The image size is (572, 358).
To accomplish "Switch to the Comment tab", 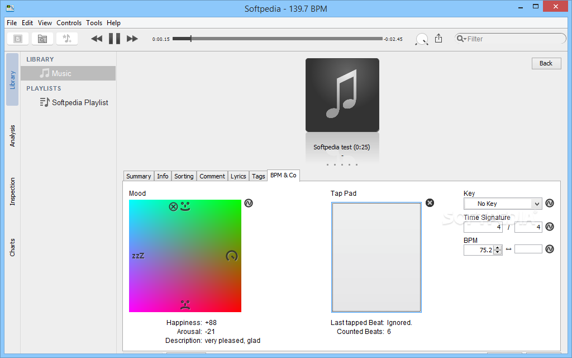I will click(x=212, y=176).
